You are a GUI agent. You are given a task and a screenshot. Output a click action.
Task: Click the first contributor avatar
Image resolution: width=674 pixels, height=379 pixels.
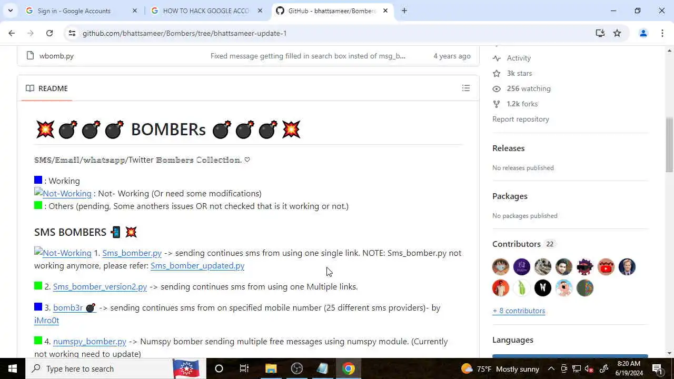coord(501,267)
